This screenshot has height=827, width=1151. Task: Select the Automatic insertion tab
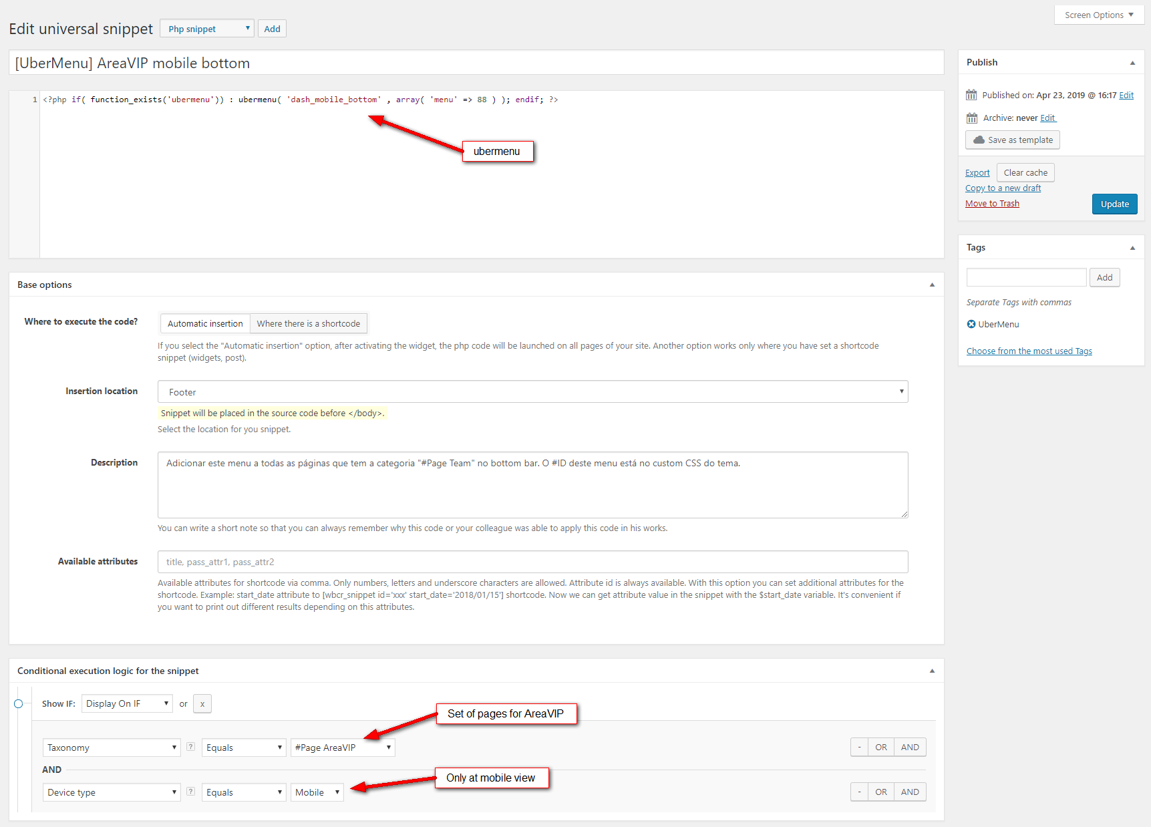[205, 323]
